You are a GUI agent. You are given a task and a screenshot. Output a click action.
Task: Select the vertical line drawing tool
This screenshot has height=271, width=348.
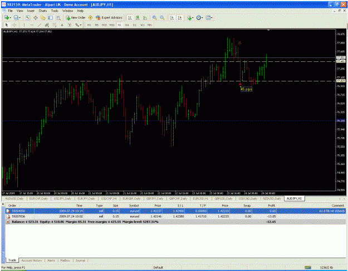point(24,25)
